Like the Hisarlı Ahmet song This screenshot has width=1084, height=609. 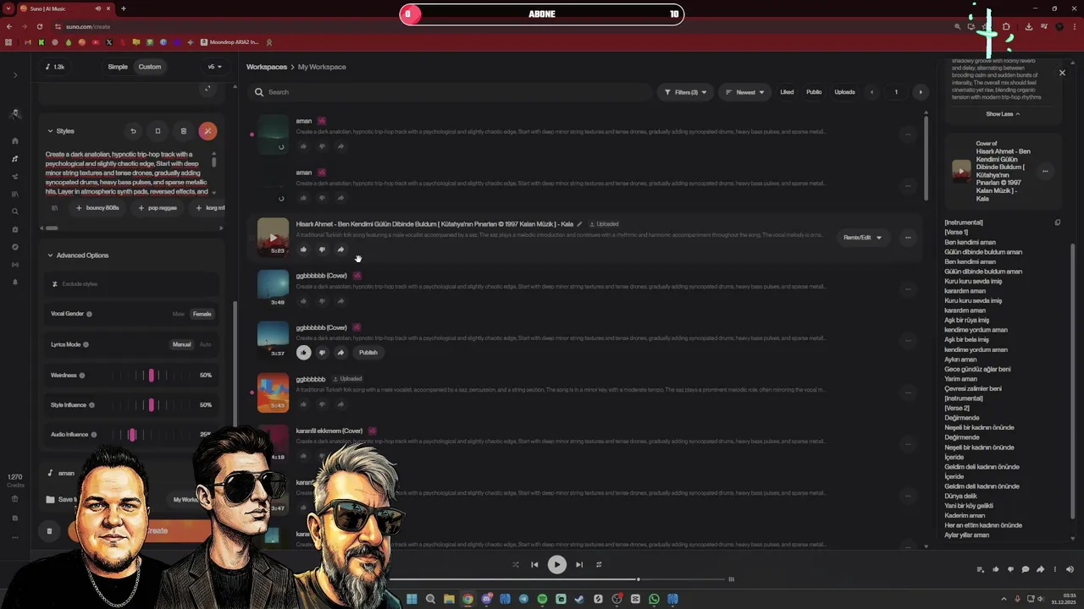pos(303,250)
